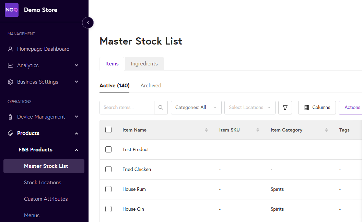Collapse the sidebar with the arrow button
Viewport: 362px width, 222px height.
pyautogui.click(x=88, y=23)
